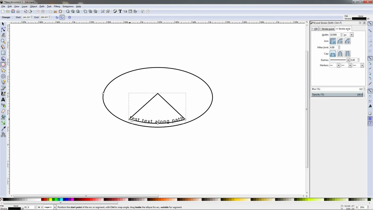
Task: Toggle the topmost enable snapping button
Action: [x=370, y=23]
